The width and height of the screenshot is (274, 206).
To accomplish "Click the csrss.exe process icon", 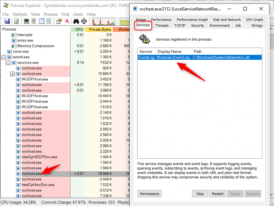I will pos(9,52).
